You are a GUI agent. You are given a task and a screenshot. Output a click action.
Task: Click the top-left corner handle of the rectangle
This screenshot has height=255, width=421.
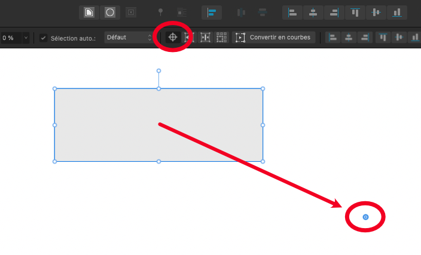(x=54, y=88)
